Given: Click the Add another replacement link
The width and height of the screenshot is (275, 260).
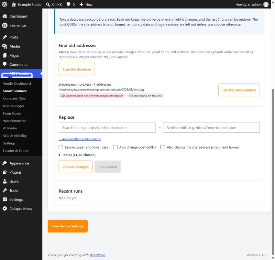Looking at the screenshot, I should (x=80, y=139).
